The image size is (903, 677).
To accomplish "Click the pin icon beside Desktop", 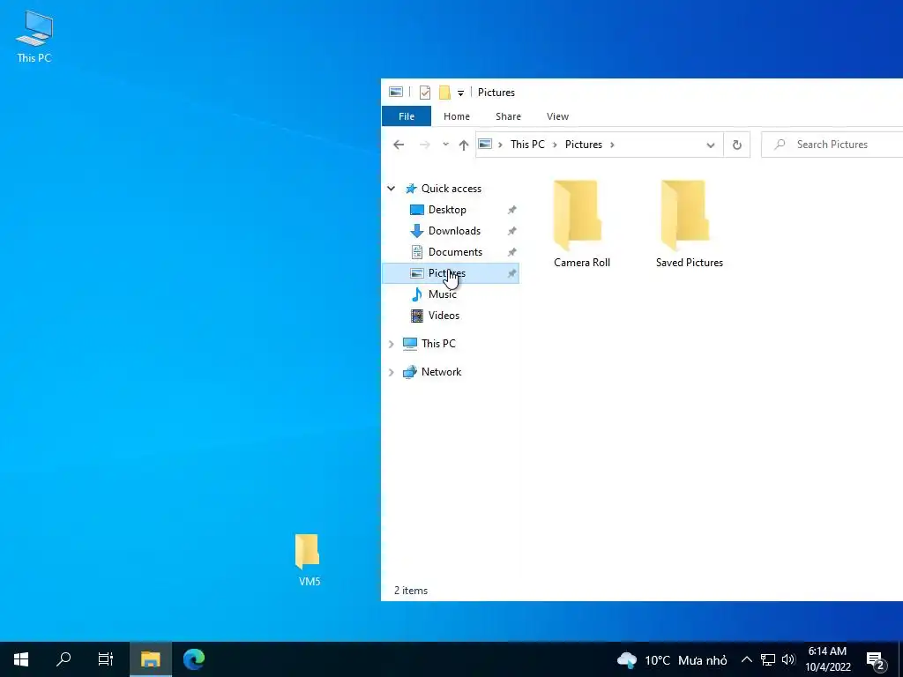I will (x=511, y=210).
